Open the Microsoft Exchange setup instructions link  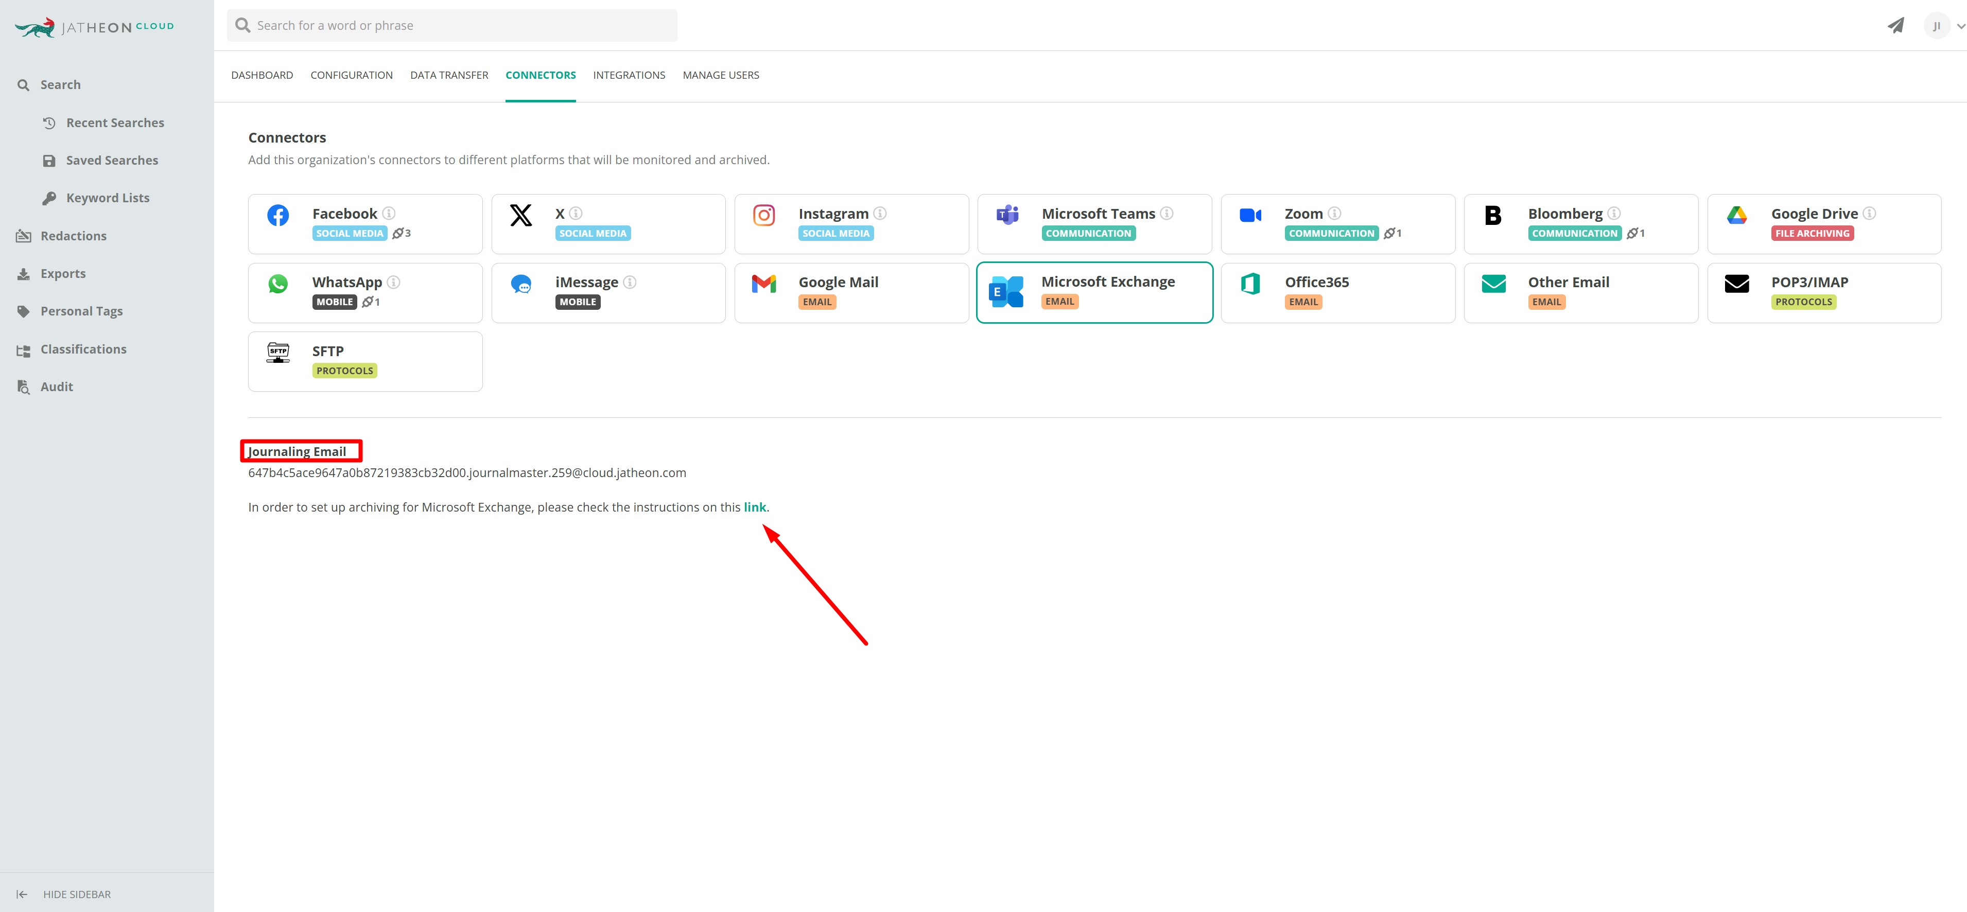click(755, 507)
